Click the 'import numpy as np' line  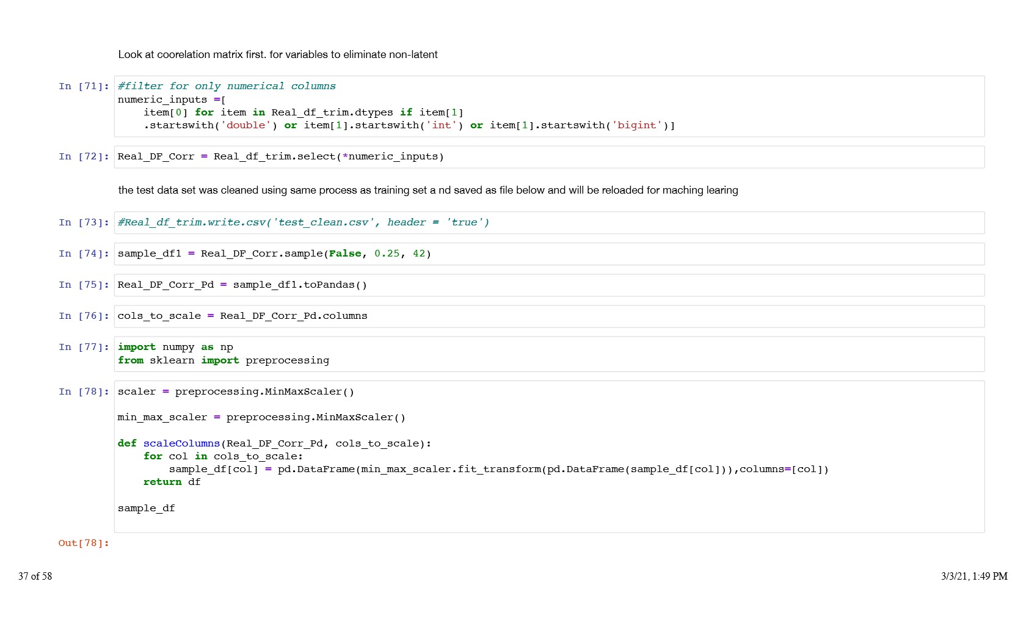click(x=175, y=347)
